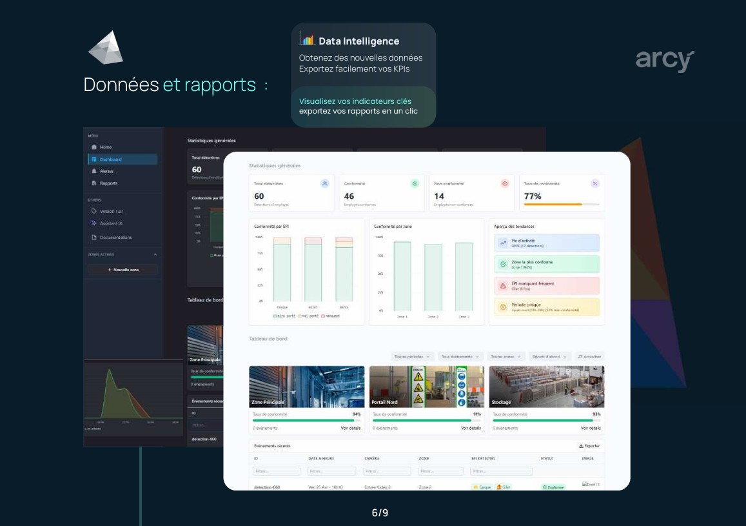Viewport: 746px width, 526px height.
Task: Click the Pic d'activité trend icon
Action: (x=503, y=243)
